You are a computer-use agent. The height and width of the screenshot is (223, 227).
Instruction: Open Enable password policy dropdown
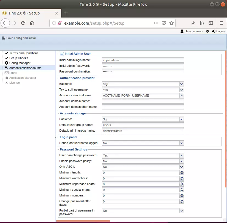[181, 161]
